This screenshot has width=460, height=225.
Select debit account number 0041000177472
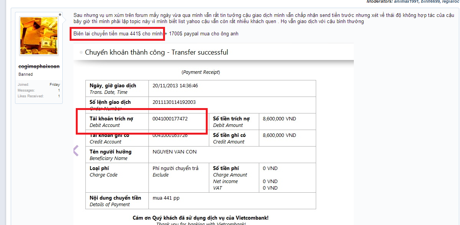170,118
